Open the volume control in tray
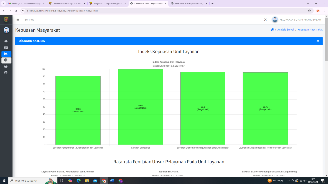 pos(305,181)
